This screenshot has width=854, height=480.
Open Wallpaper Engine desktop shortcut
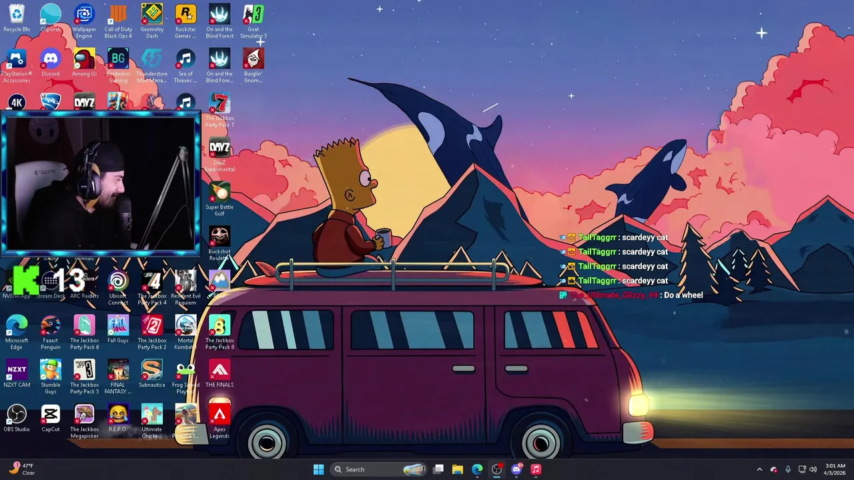click(84, 21)
